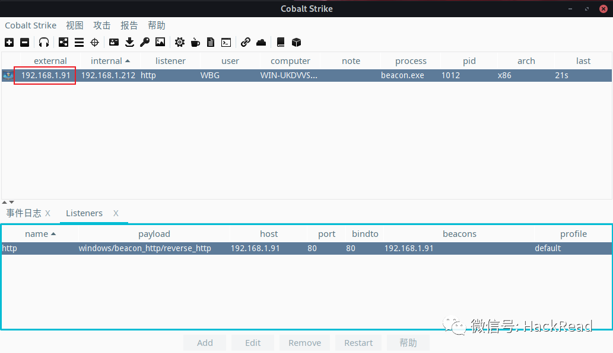The width and height of the screenshot is (613, 353).
Task: Click the disconnect minus icon
Action: pyautogui.click(x=25, y=42)
